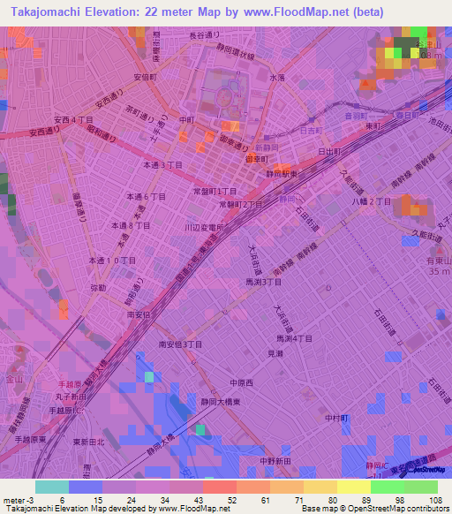Click the 東新田北 label
452x514 pixels.
click(x=89, y=442)
